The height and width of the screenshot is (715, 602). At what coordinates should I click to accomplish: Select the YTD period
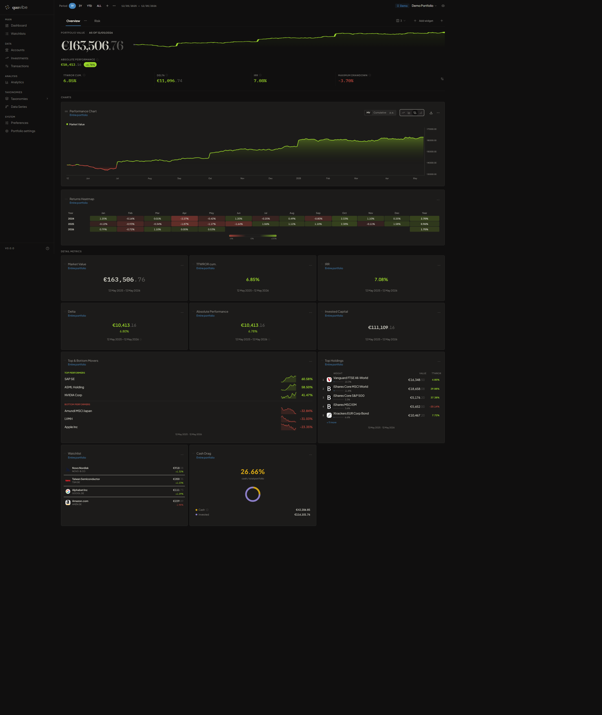click(89, 6)
